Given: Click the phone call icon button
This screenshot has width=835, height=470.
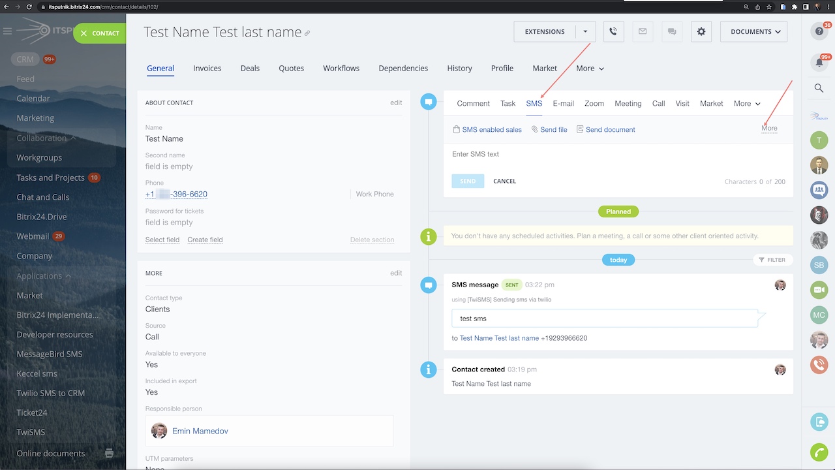Looking at the screenshot, I should 613,31.
